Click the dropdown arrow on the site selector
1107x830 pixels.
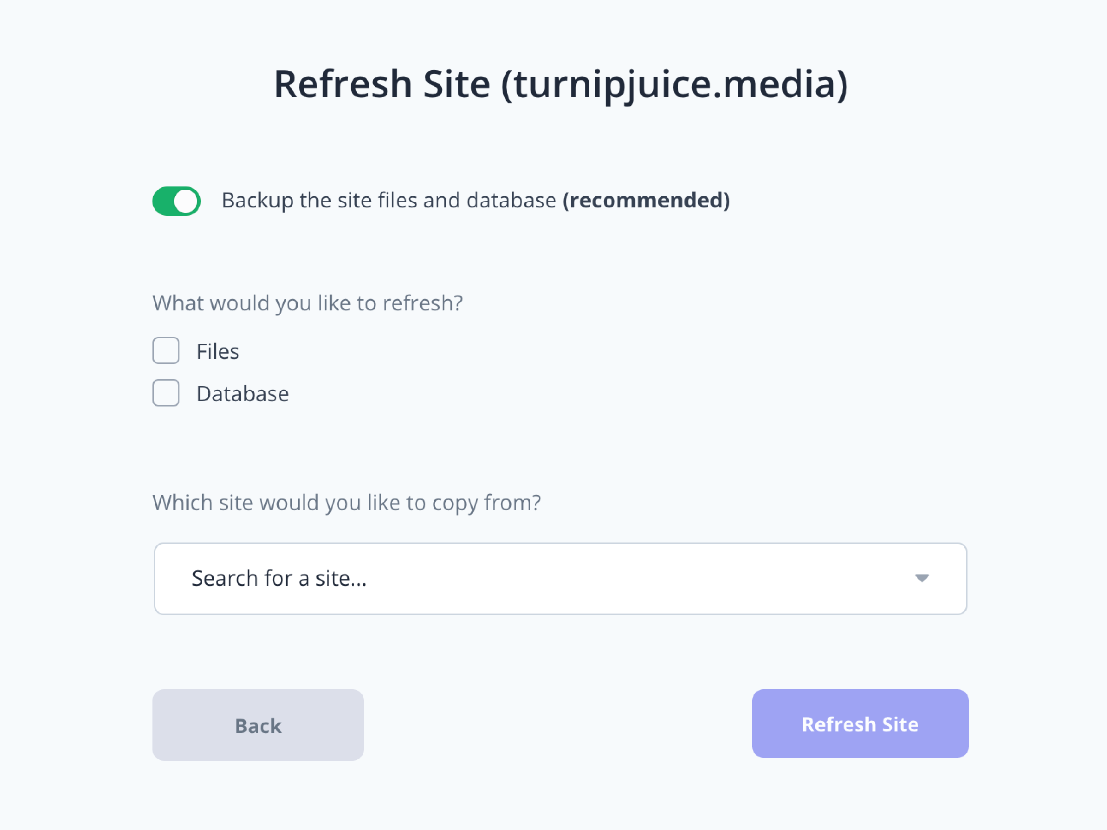point(922,578)
